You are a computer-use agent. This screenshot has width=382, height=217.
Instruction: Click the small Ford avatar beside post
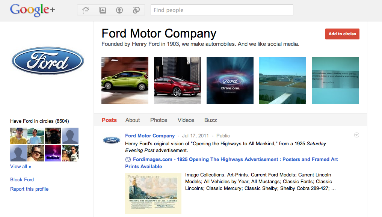click(112, 140)
